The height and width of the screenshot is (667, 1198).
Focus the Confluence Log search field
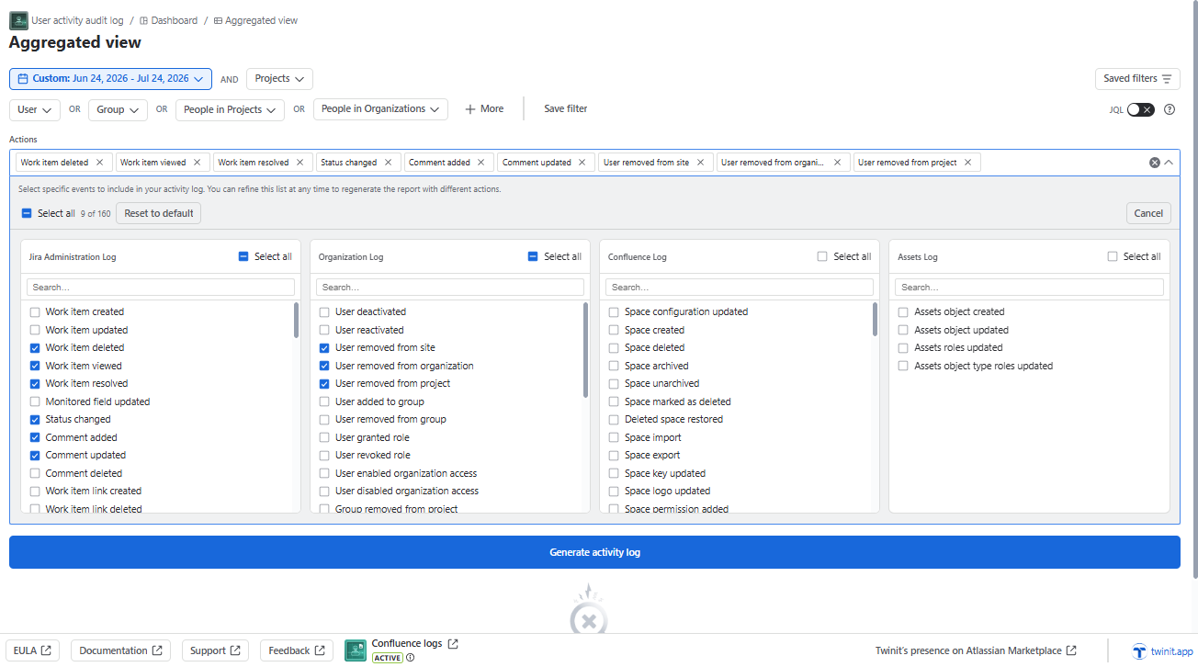(x=740, y=288)
